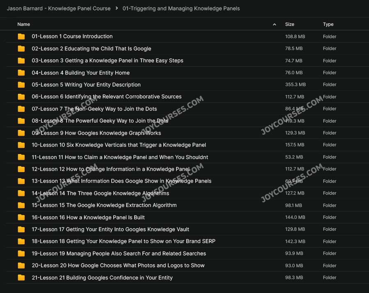
Task: Click the 142.3 MB size value
Action: click(x=295, y=241)
